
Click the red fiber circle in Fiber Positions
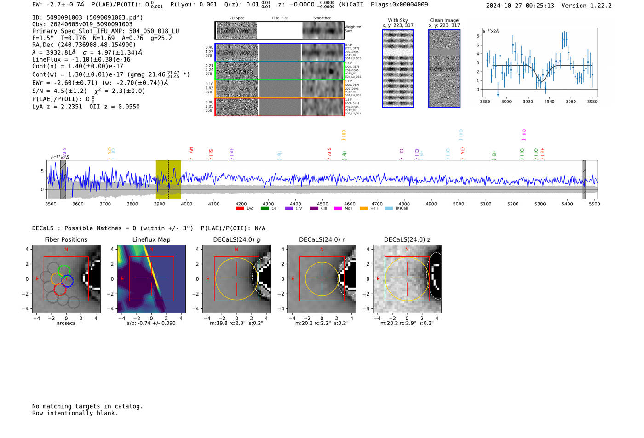[x=60, y=289]
